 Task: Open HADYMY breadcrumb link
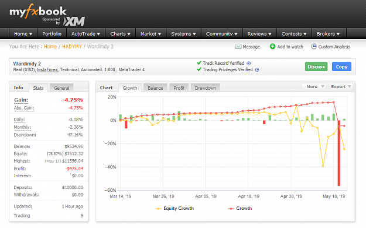[72, 47]
